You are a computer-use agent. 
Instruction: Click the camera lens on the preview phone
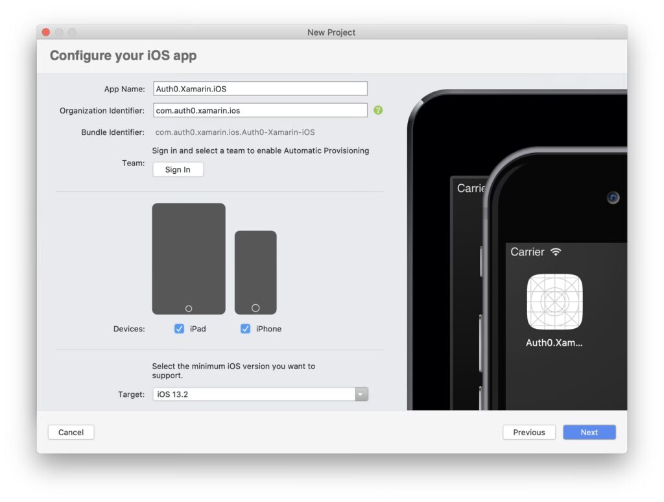(x=613, y=198)
